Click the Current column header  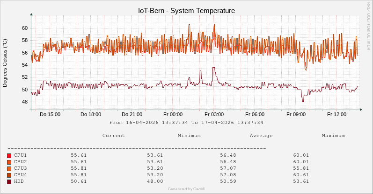pos(114,136)
